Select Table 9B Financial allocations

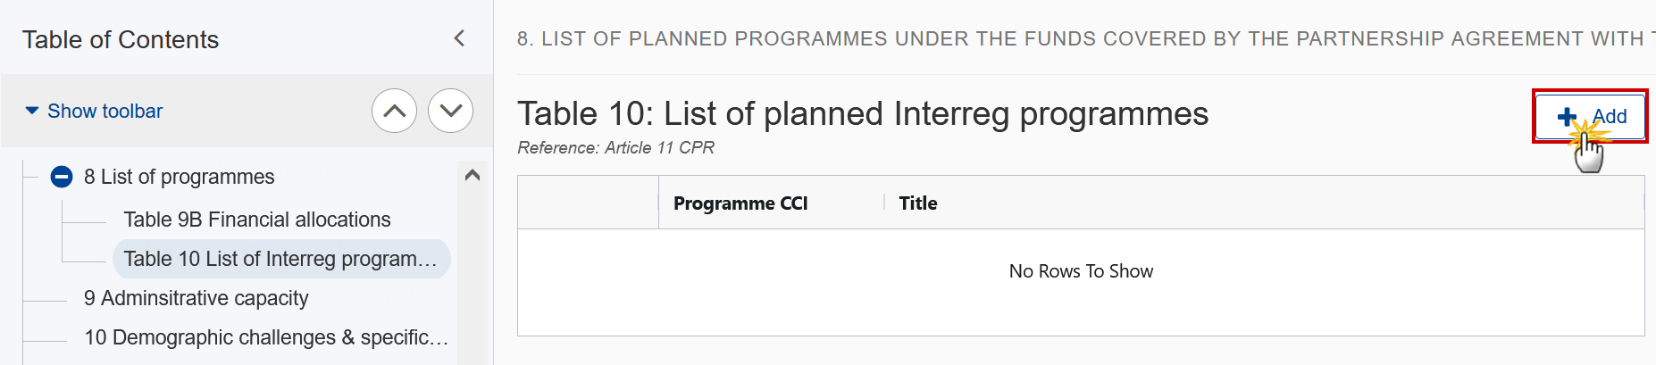[257, 220]
